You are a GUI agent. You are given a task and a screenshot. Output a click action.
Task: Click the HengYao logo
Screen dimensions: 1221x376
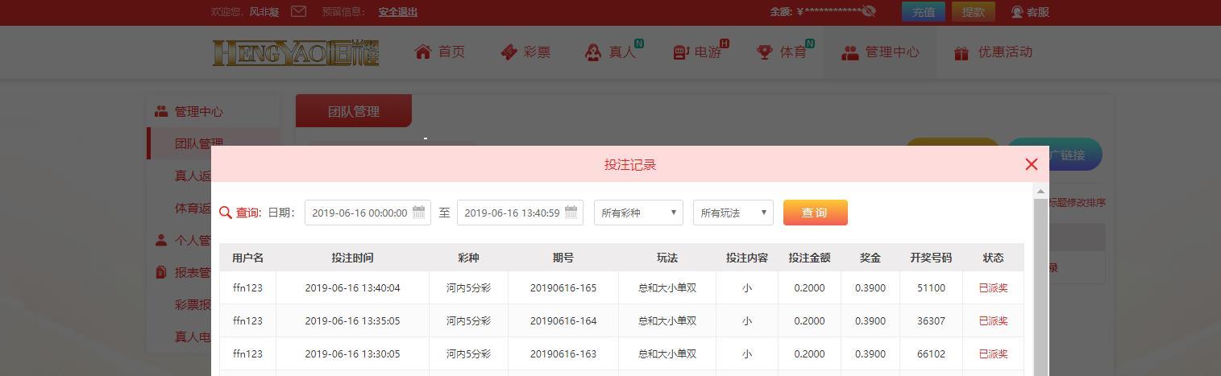click(296, 52)
